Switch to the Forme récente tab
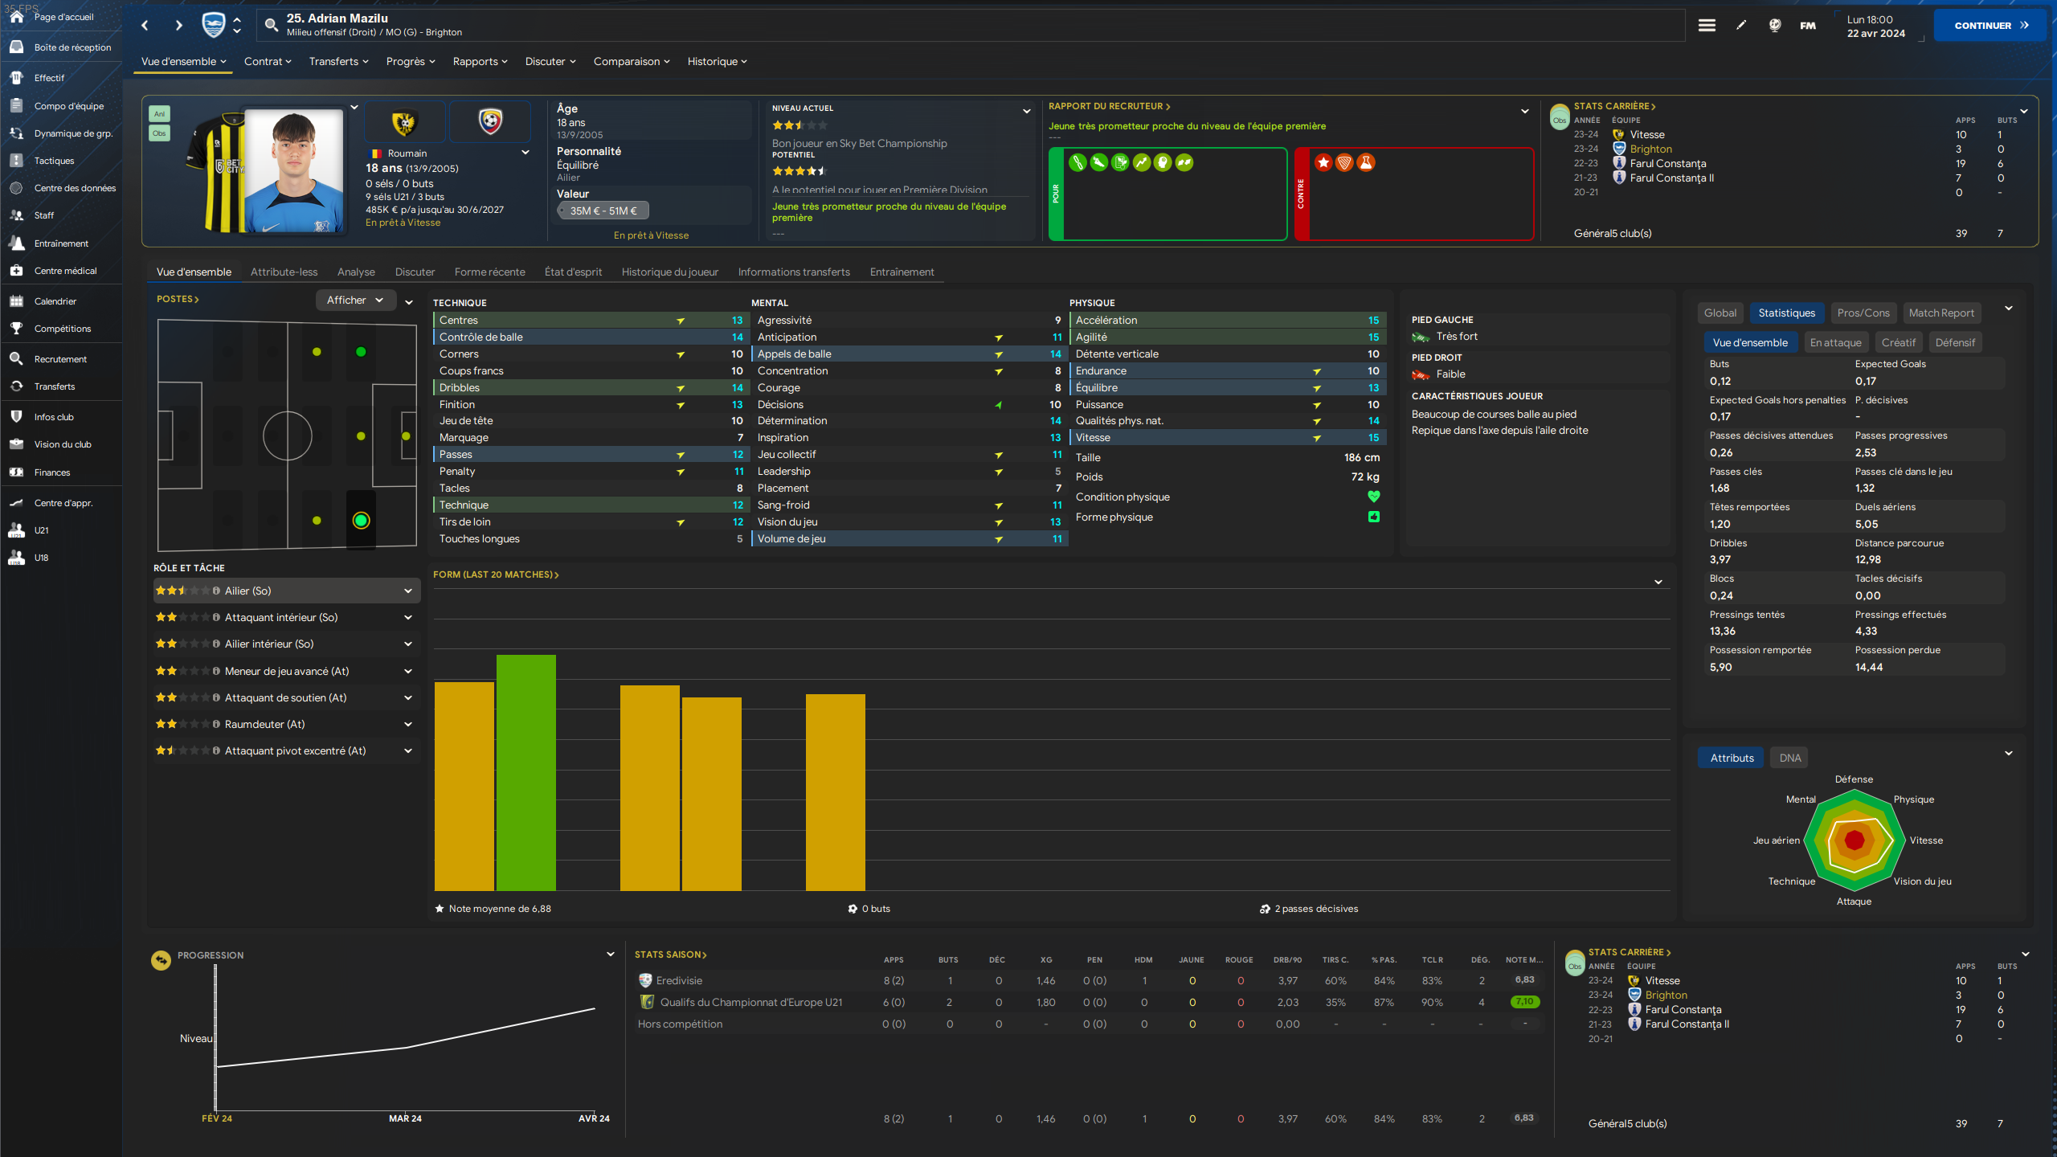This screenshot has height=1157, width=2057. [489, 272]
